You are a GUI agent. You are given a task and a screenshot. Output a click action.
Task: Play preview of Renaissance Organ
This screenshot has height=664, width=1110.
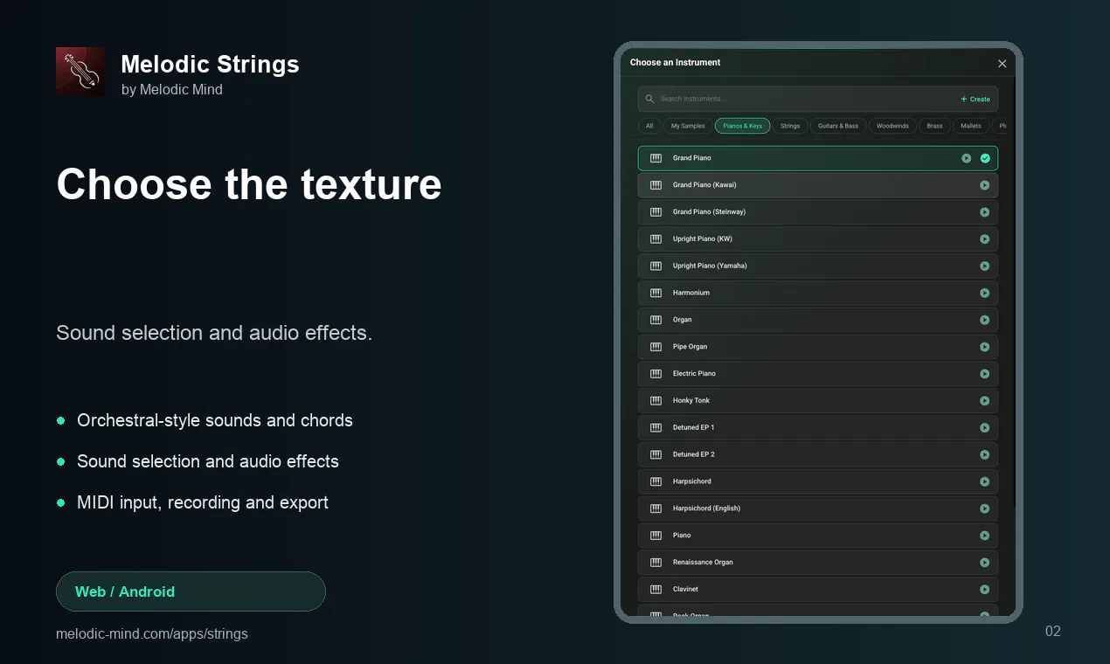(984, 563)
